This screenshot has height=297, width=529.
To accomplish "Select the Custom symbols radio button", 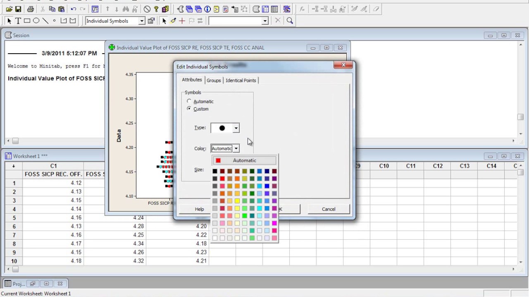I will 189,108.
